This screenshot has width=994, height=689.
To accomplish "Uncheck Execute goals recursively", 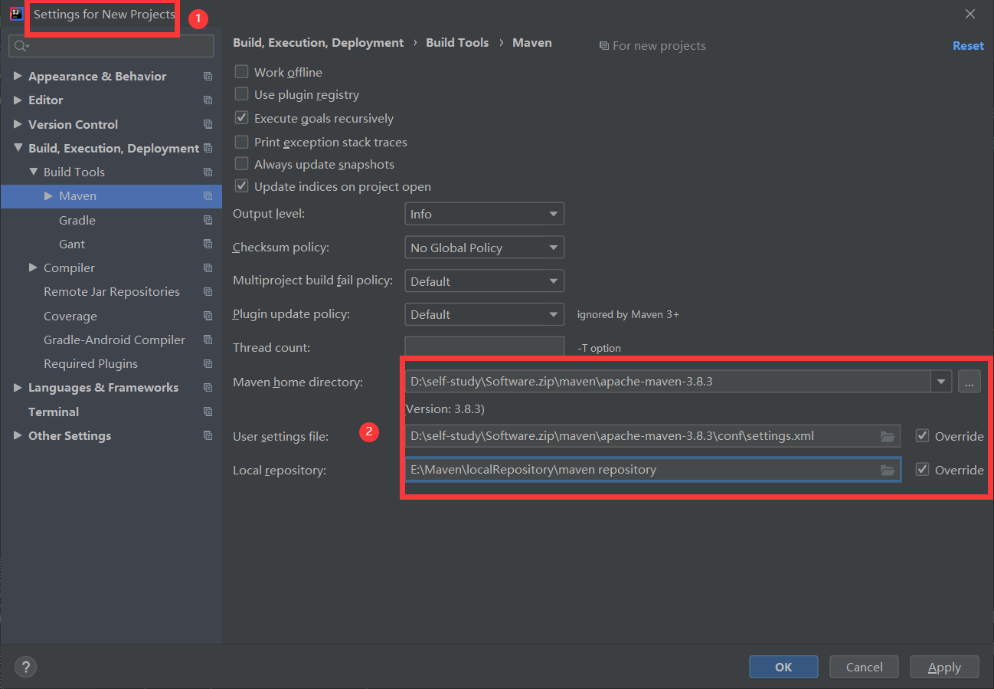I will point(241,118).
